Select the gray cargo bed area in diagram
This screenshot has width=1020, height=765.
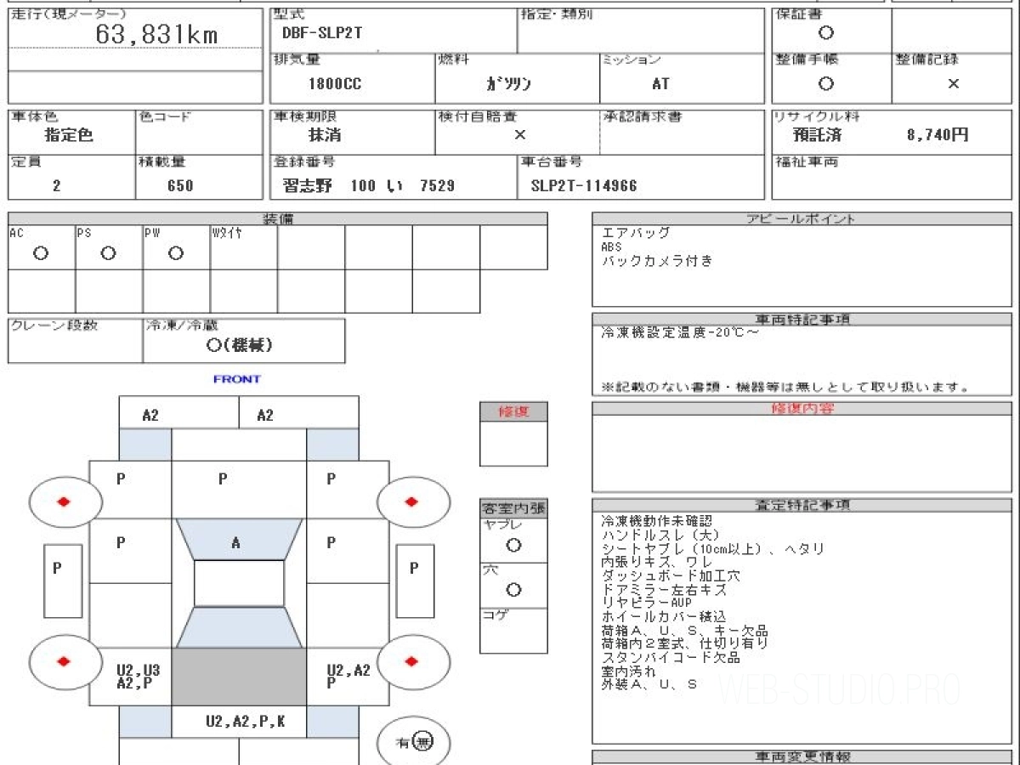point(238,677)
